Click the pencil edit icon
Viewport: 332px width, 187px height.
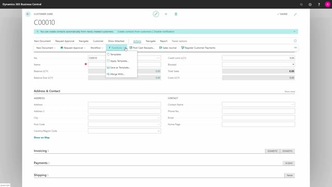(156, 14)
